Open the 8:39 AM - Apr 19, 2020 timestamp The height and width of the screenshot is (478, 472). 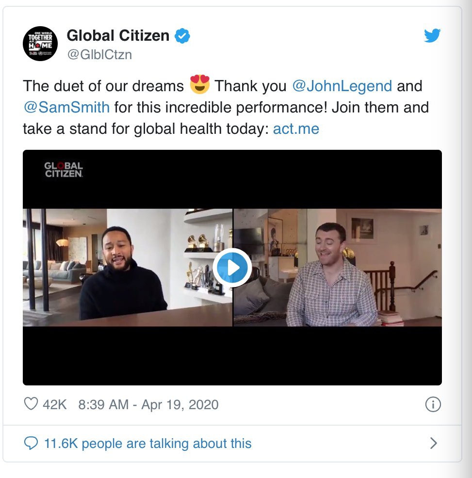(148, 404)
